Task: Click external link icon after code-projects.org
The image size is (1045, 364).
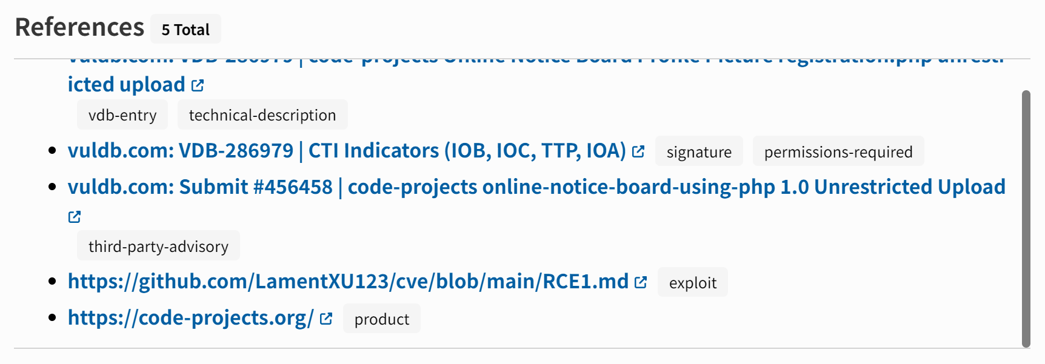Action: 326,319
